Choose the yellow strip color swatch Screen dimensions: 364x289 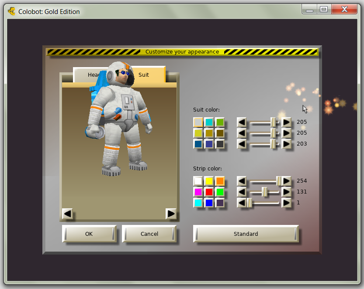point(209,181)
